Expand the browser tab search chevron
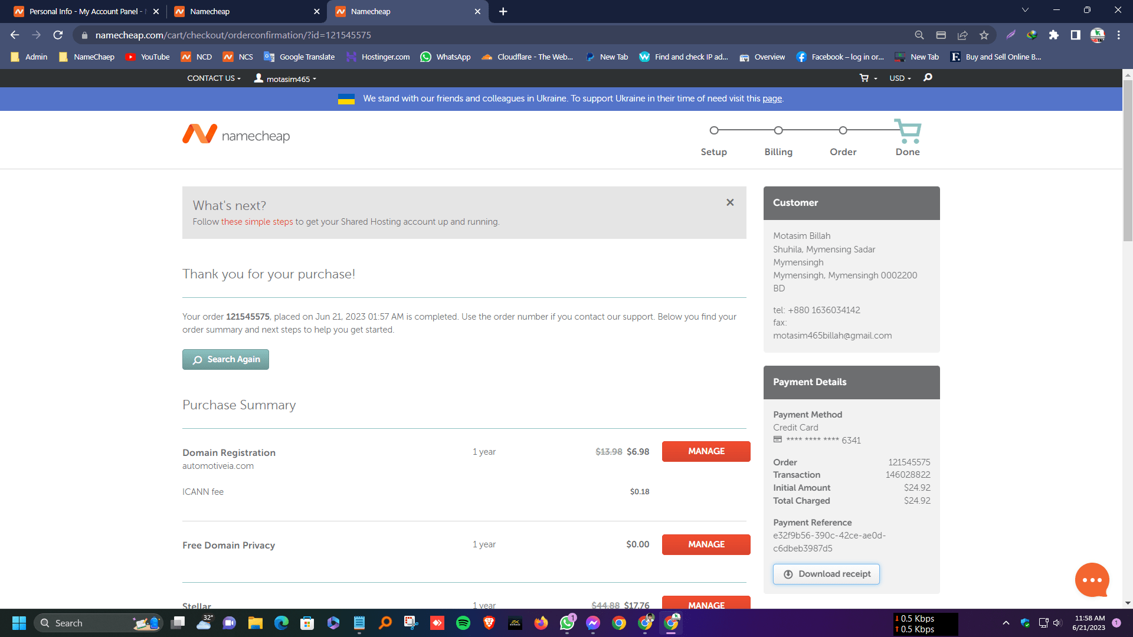 1025,10
